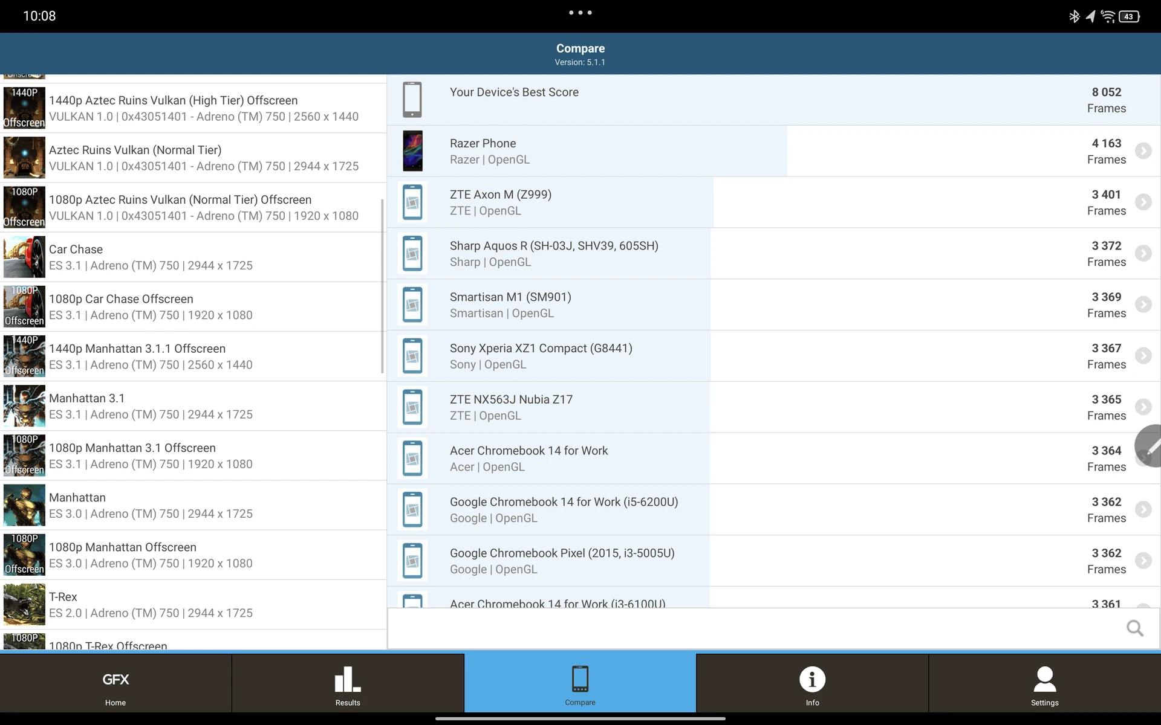This screenshot has width=1161, height=725.
Task: Choose 1080p Manhattan 3.1 Offscreen test
Action: pos(193,456)
